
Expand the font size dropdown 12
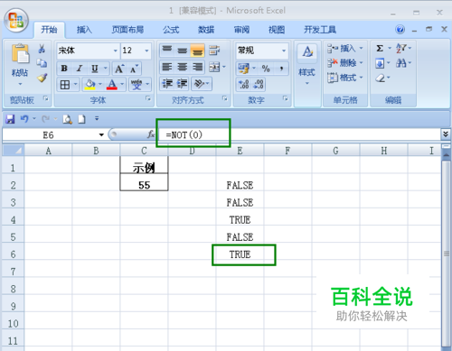click(x=146, y=51)
